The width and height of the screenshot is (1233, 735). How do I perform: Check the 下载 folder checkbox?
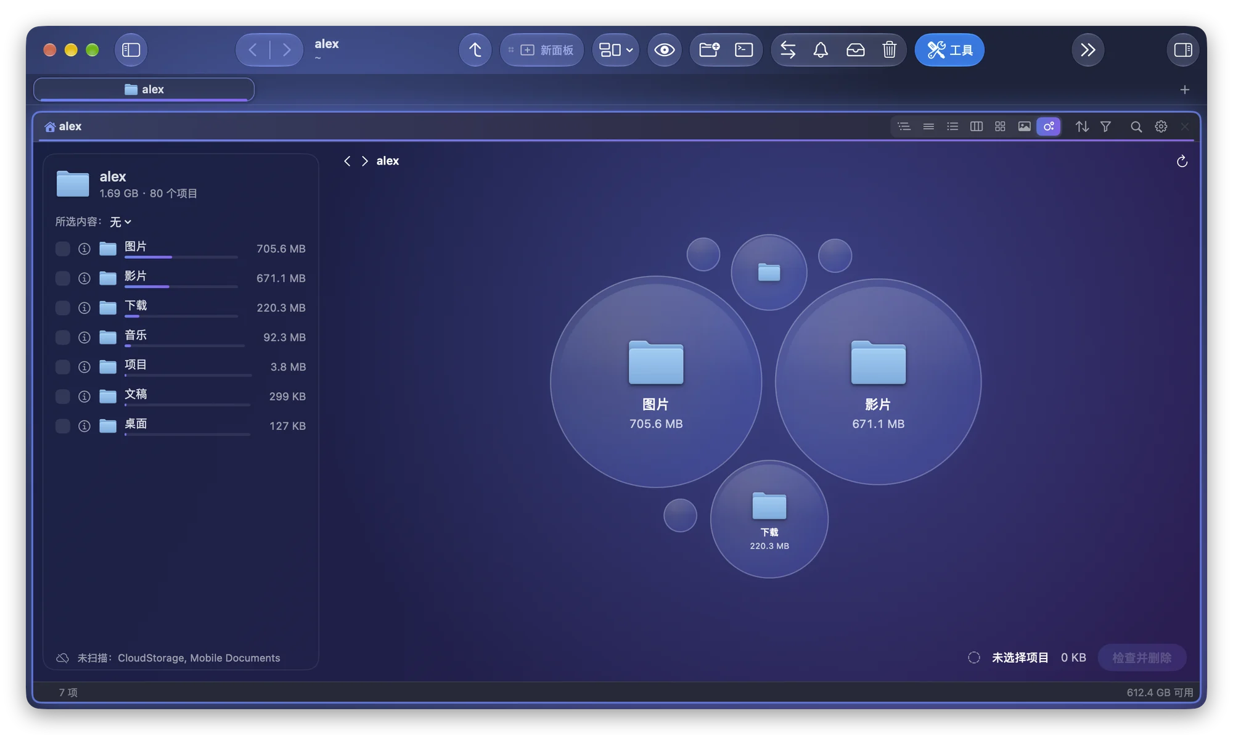click(x=62, y=308)
